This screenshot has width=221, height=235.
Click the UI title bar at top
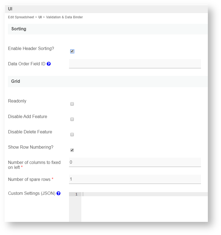10,9
